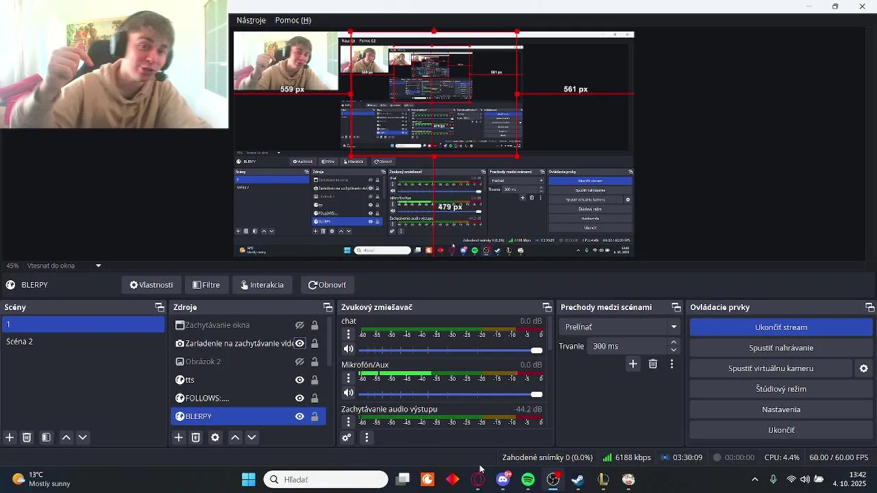
Task: Show the Zachytávanie okna source
Action: coord(299,325)
